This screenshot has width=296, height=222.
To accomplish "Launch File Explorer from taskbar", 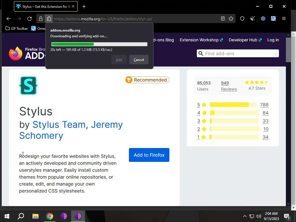I will pyautogui.click(x=35, y=216).
